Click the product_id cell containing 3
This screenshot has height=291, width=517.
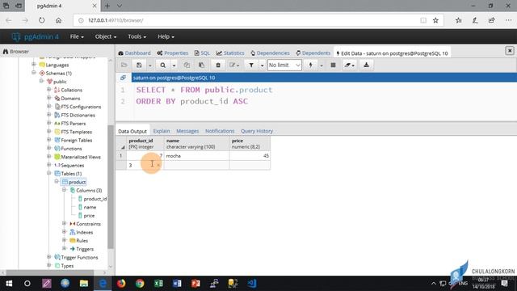pyautogui.click(x=145, y=165)
